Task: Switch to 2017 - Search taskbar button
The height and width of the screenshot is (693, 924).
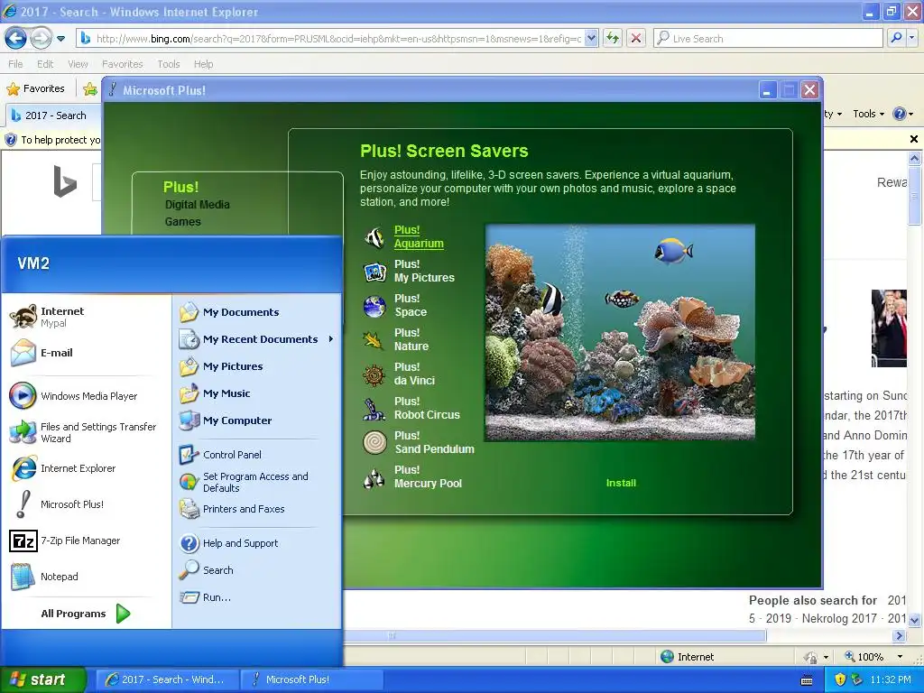Action: pos(166,679)
